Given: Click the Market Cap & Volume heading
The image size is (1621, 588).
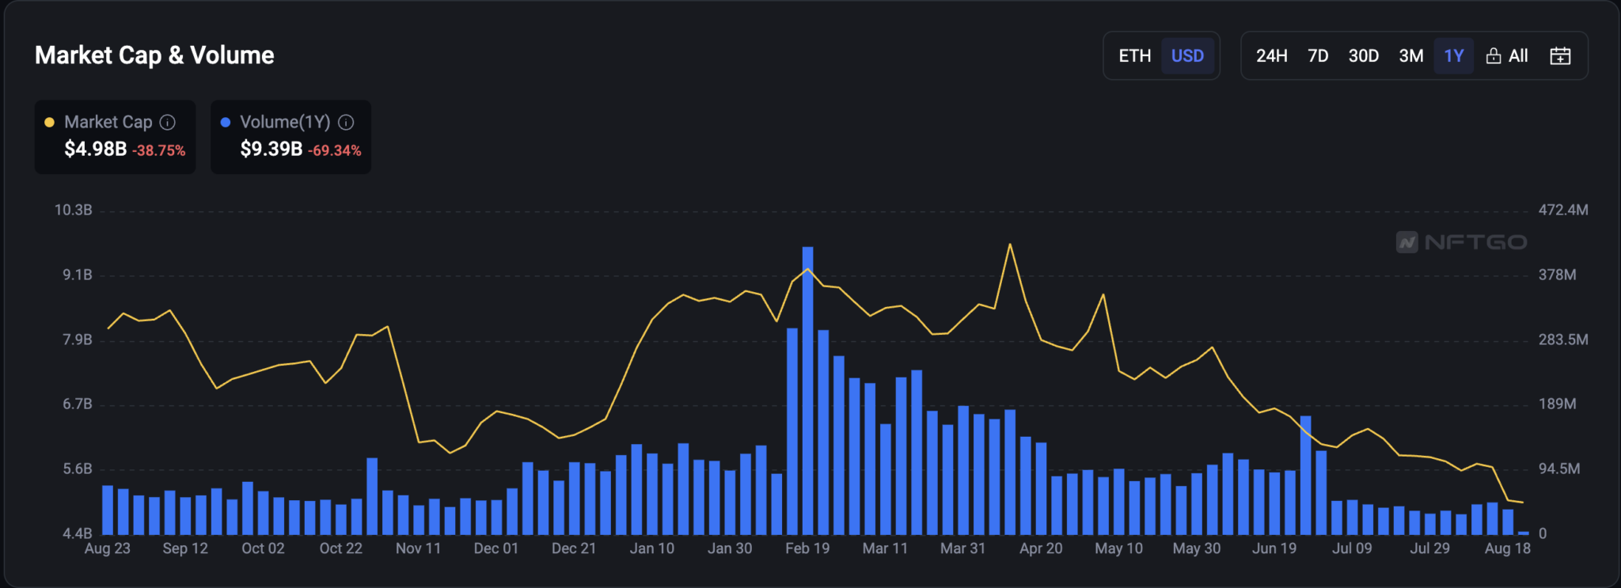Looking at the screenshot, I should click(154, 55).
